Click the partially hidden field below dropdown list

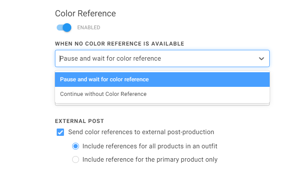(162, 104)
